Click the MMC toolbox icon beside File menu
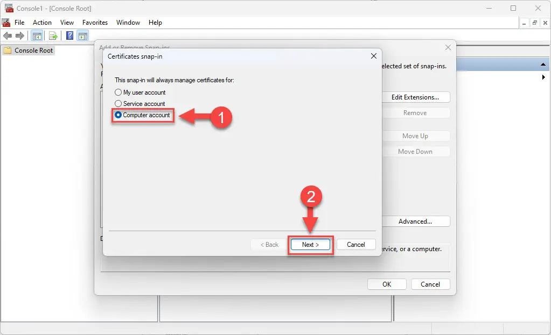Image resolution: width=551 pixels, height=335 pixels. 6,23
